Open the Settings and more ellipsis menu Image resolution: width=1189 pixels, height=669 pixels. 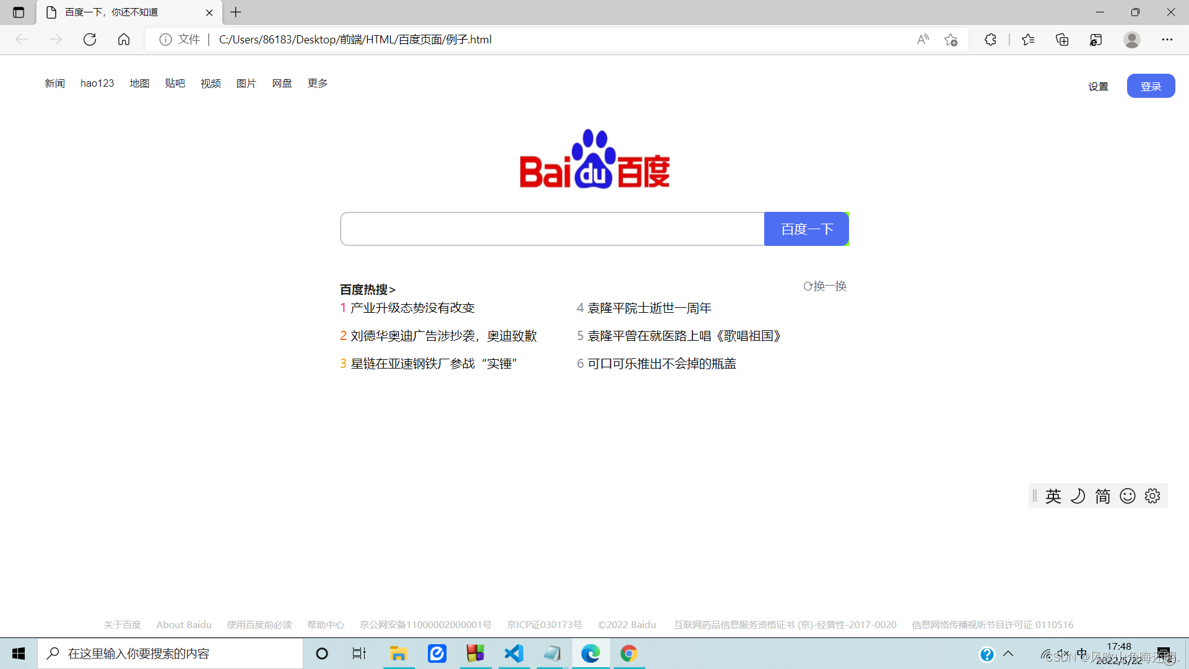pos(1167,40)
